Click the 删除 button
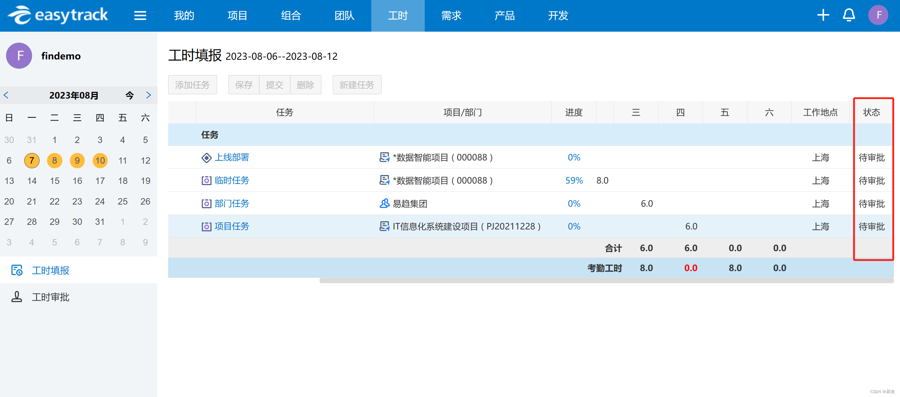 [306, 85]
